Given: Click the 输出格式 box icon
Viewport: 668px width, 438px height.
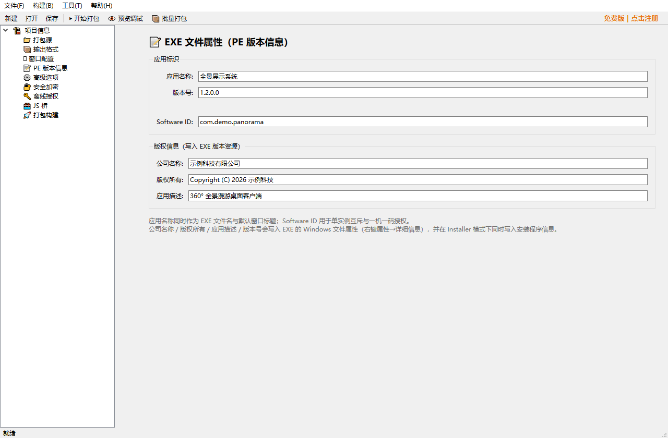Looking at the screenshot, I should [27, 49].
